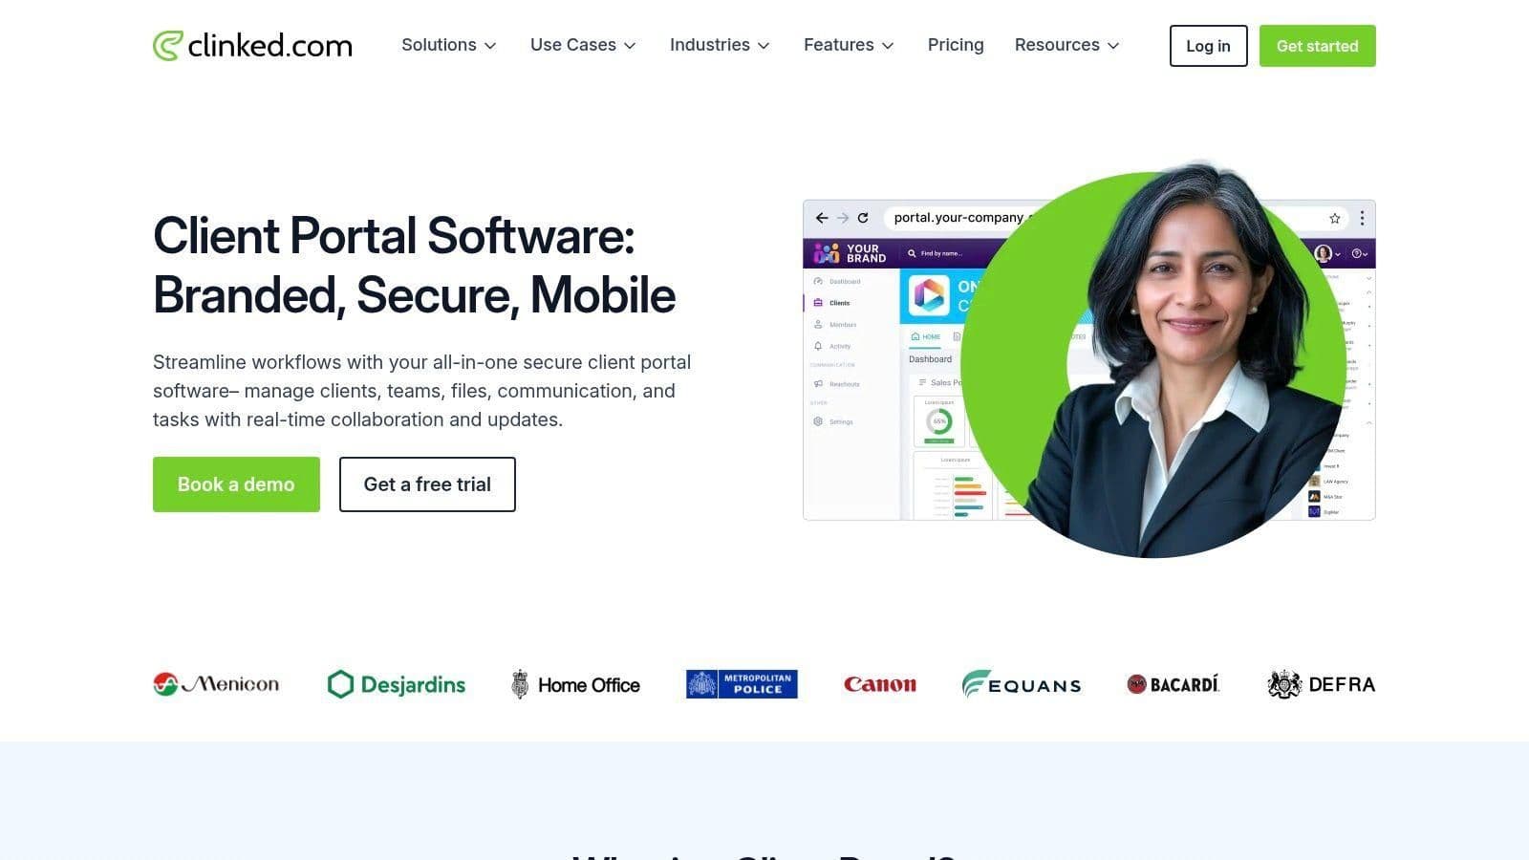This screenshot has height=860, width=1529.
Task: Click the Menicon company logo
Action: 216,684
